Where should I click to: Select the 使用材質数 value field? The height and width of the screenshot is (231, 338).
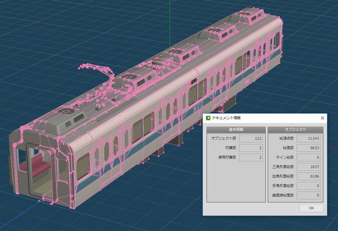point(251,157)
